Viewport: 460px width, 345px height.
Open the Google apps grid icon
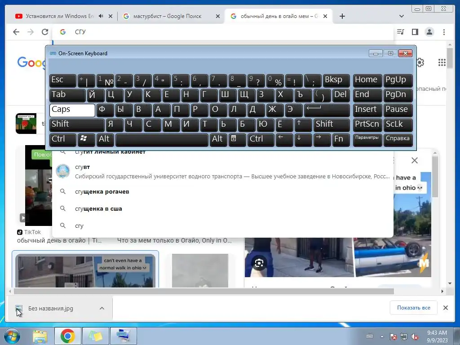click(x=442, y=62)
